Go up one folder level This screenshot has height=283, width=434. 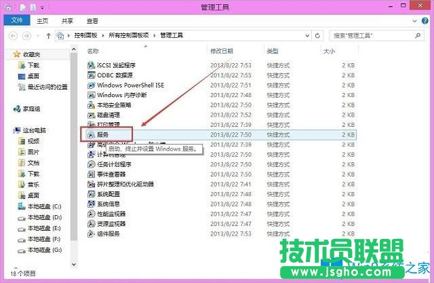pyautogui.click(x=48, y=35)
